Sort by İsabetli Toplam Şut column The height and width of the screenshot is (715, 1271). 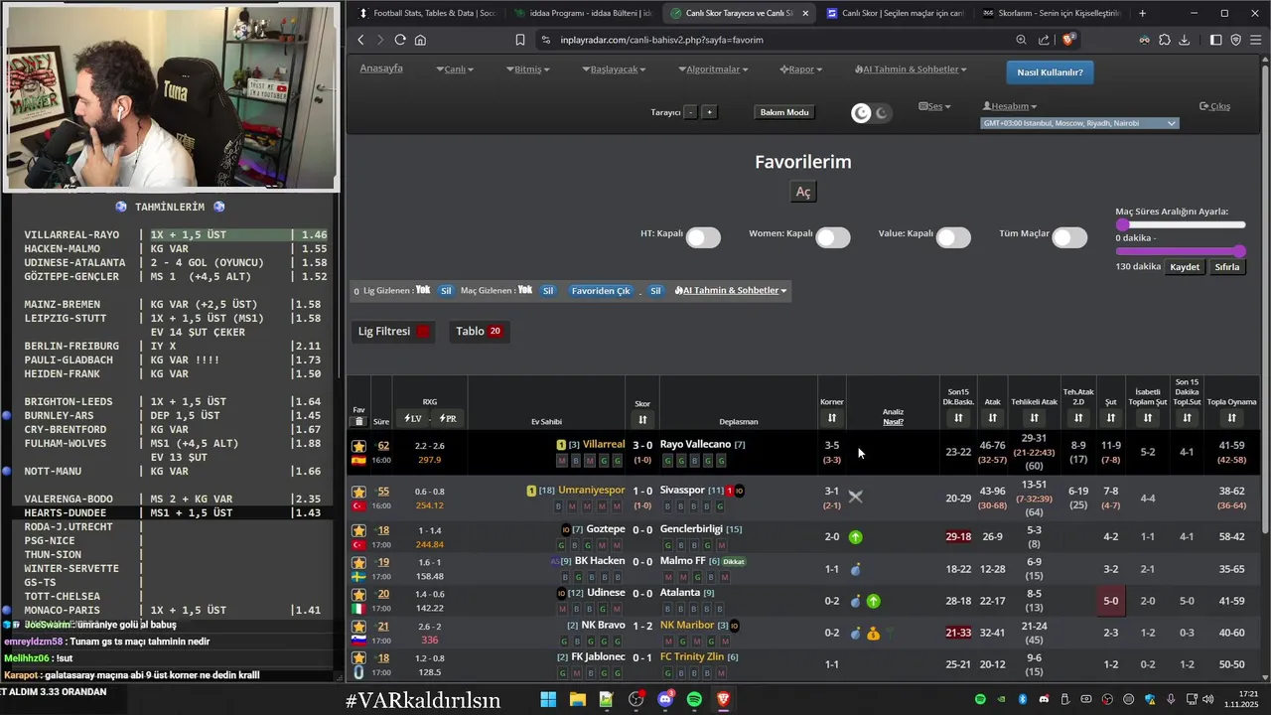1148,418
